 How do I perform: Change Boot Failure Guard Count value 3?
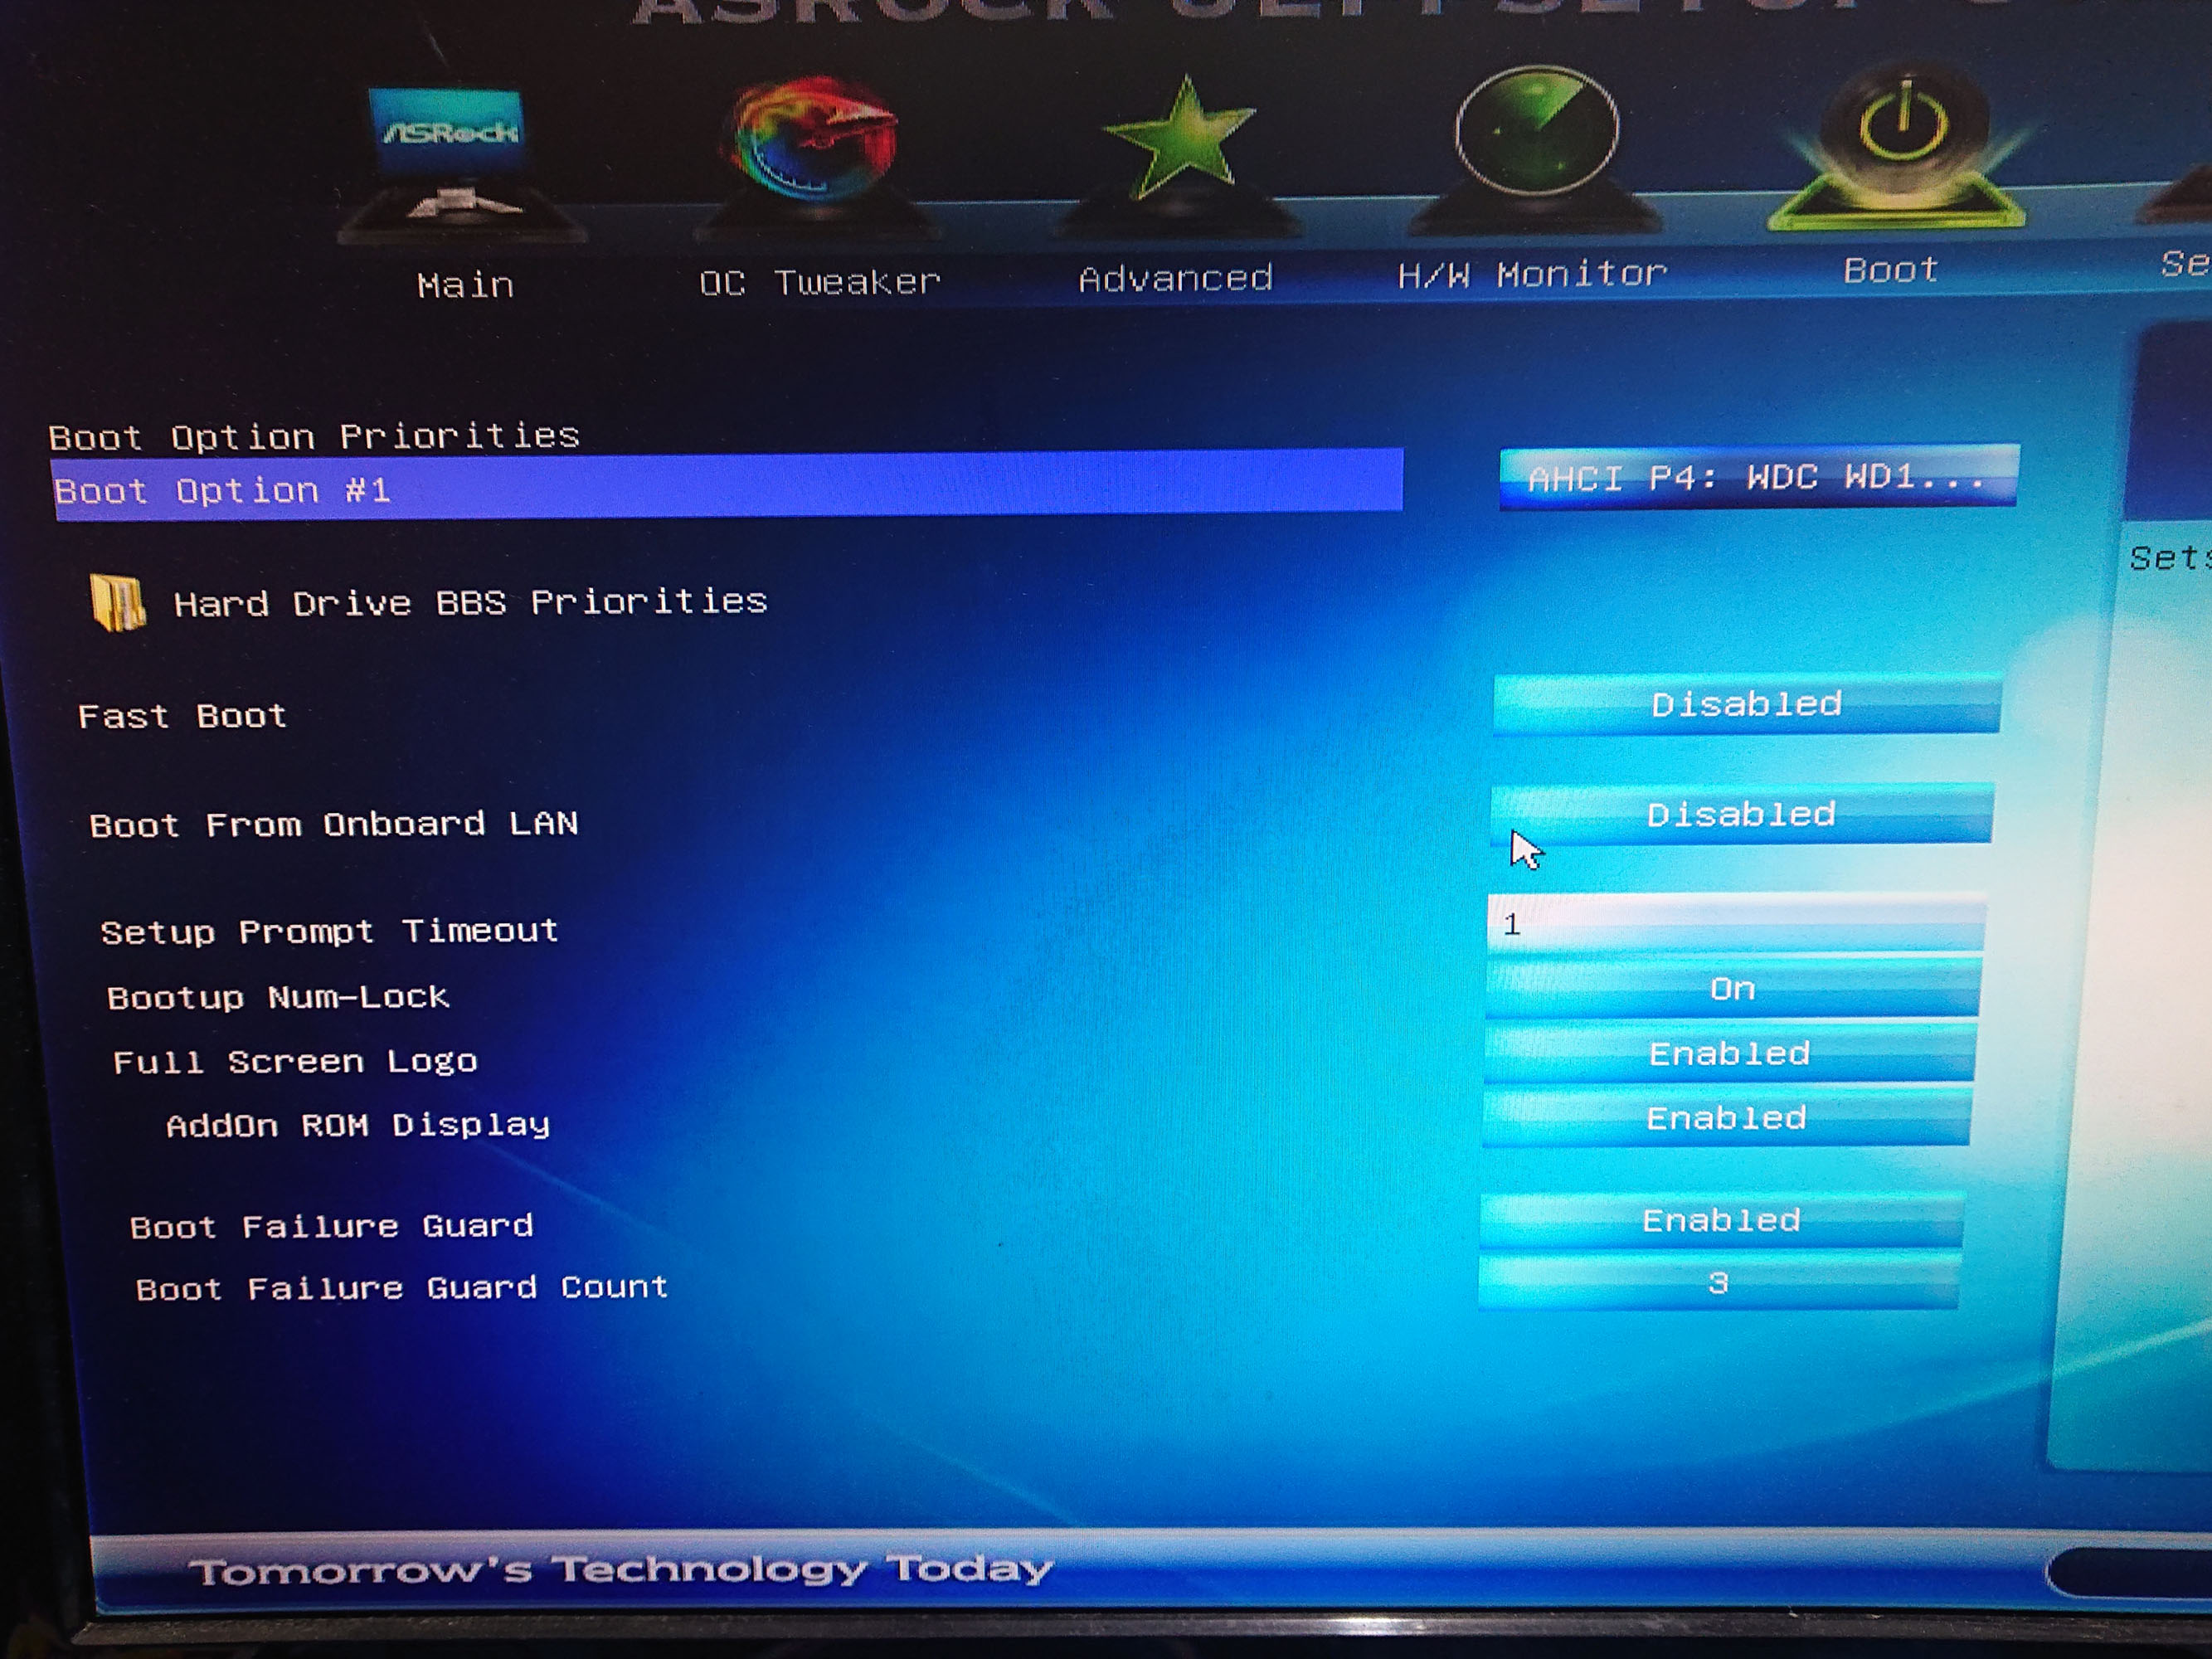1718,1282
